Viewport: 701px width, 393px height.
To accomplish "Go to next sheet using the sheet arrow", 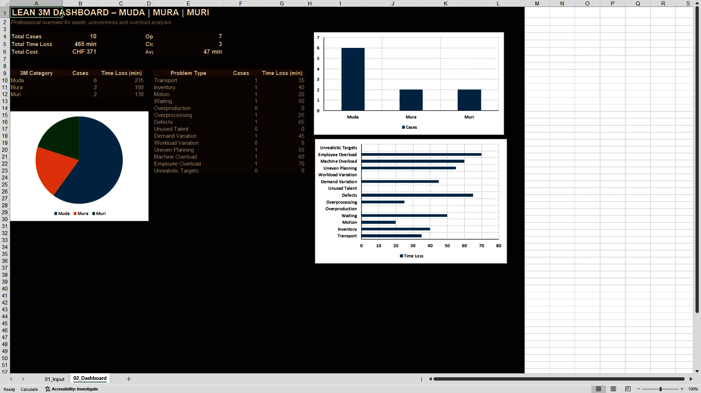I will tap(23, 379).
